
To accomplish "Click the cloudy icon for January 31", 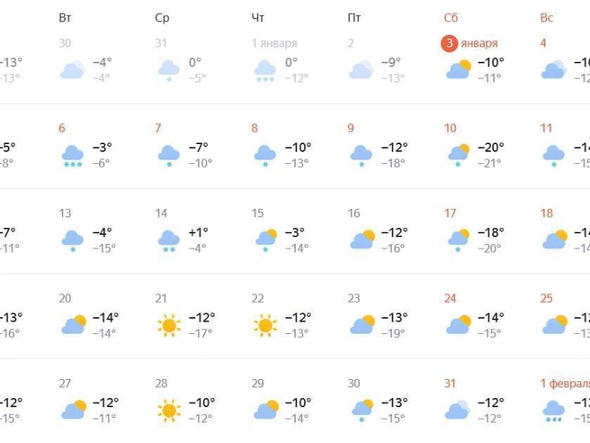I will point(458,411).
